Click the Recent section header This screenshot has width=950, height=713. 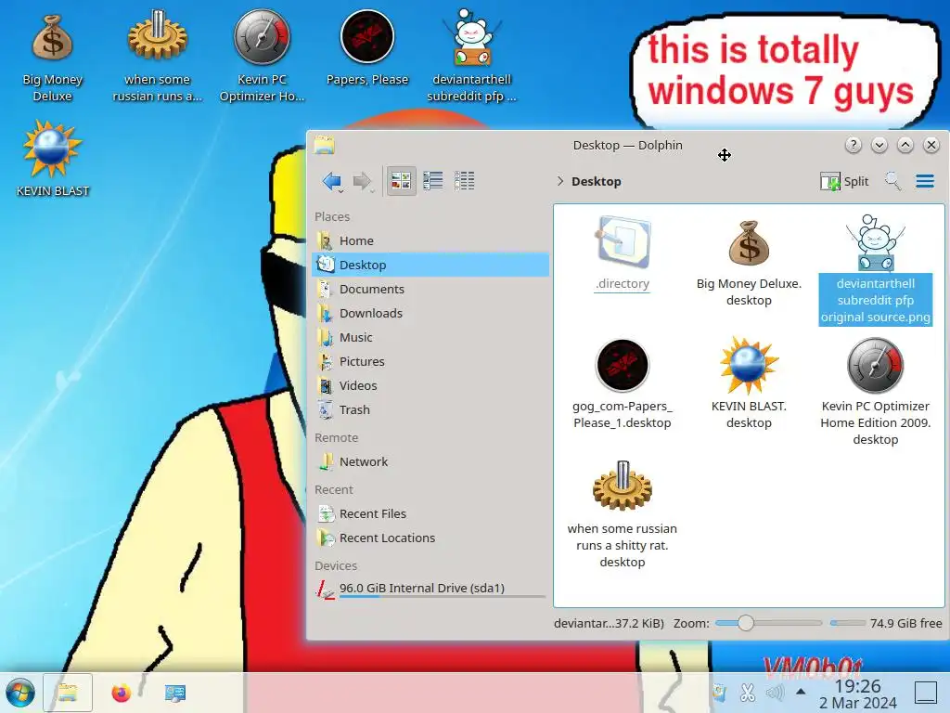[x=334, y=489]
